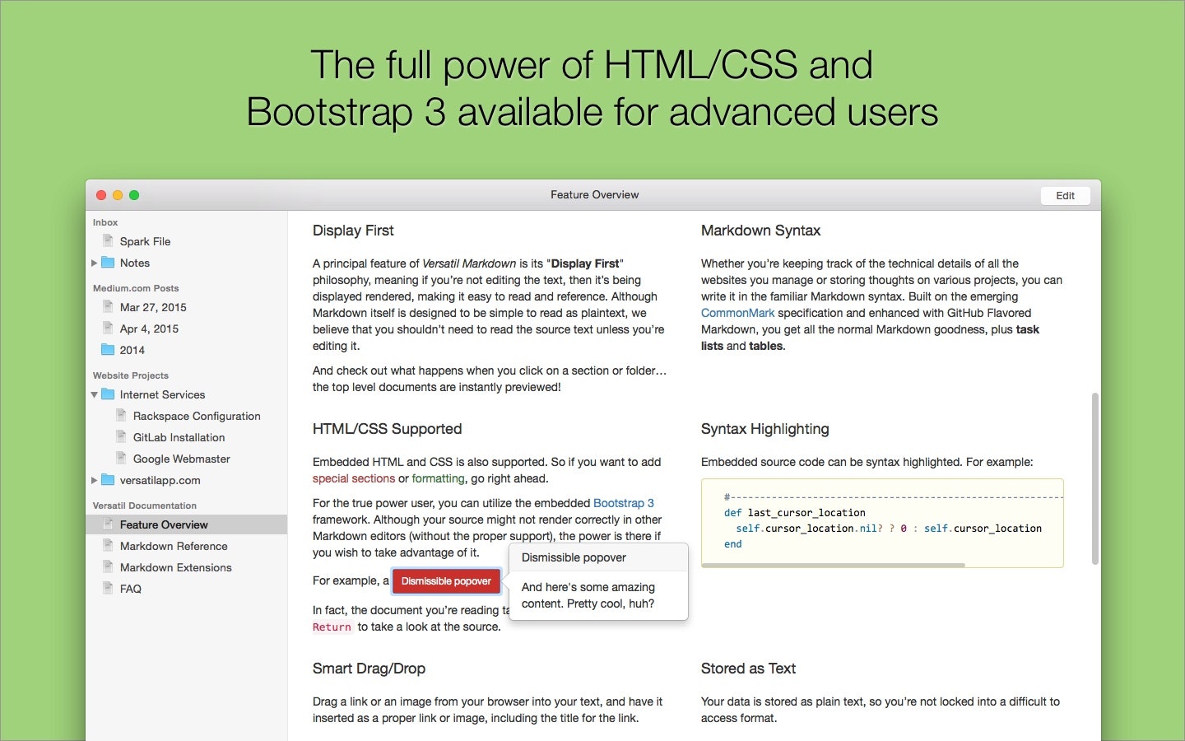This screenshot has width=1185, height=741.
Task: Collapse the Internet Services folder triangle
Action: click(94, 395)
